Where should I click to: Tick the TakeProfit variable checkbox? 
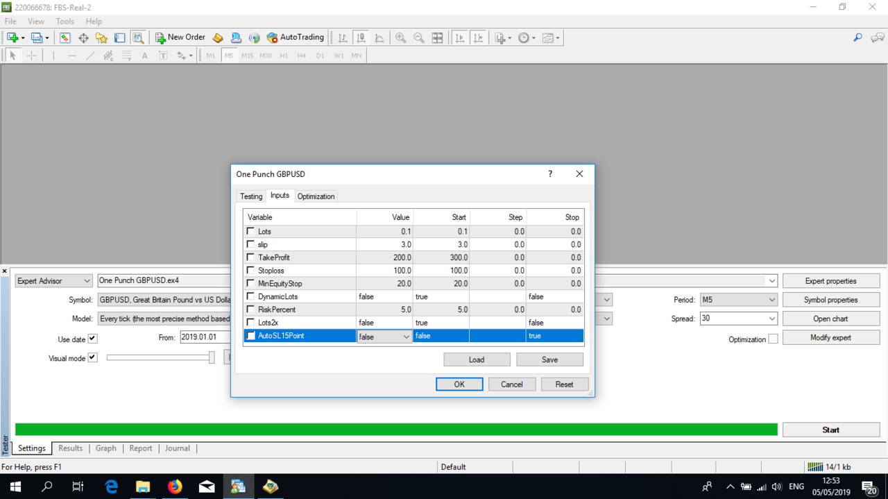(250, 257)
